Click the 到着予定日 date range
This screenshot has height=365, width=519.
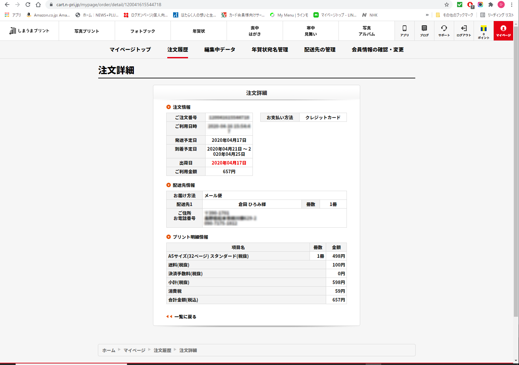pos(229,152)
